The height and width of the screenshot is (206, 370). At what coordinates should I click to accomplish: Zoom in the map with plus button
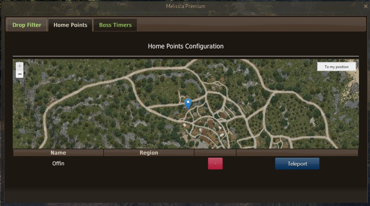coord(19,66)
